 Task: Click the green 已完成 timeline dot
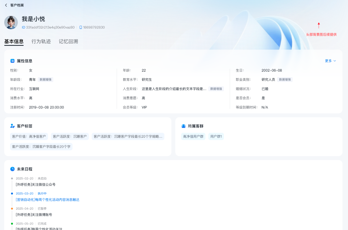click(12, 224)
